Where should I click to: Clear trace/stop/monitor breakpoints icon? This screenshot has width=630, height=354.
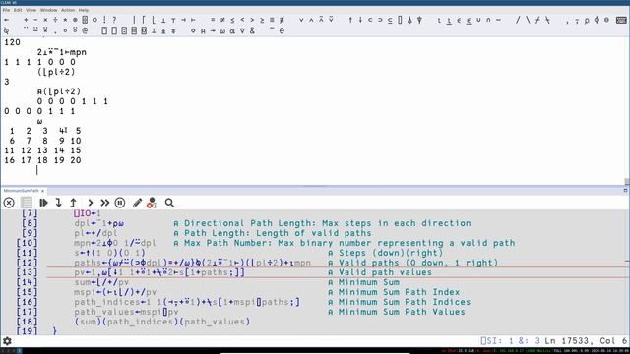(x=152, y=203)
